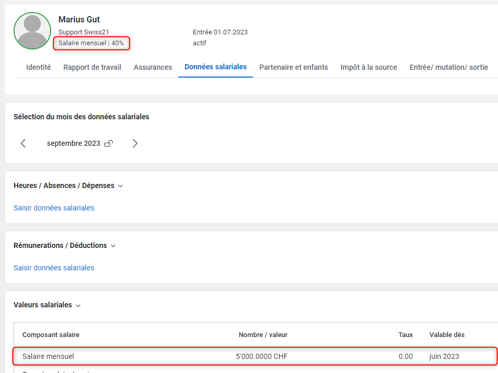Select the Salaire mensuel row in the table
Viewport: 498px width, 373px height.
click(x=255, y=356)
